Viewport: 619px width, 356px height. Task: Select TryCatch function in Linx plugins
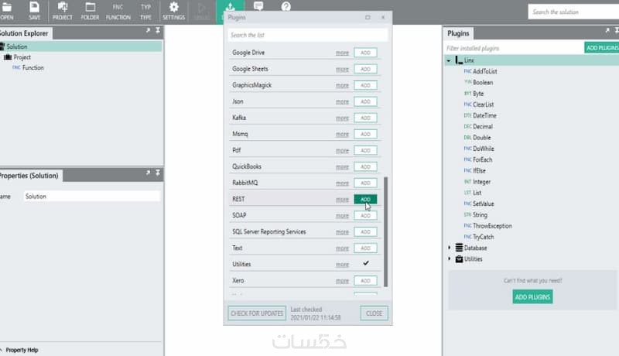tap(479, 237)
